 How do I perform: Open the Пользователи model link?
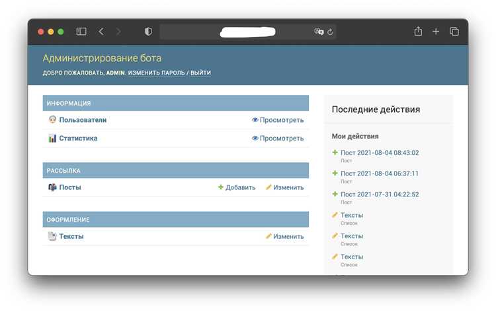pos(83,120)
